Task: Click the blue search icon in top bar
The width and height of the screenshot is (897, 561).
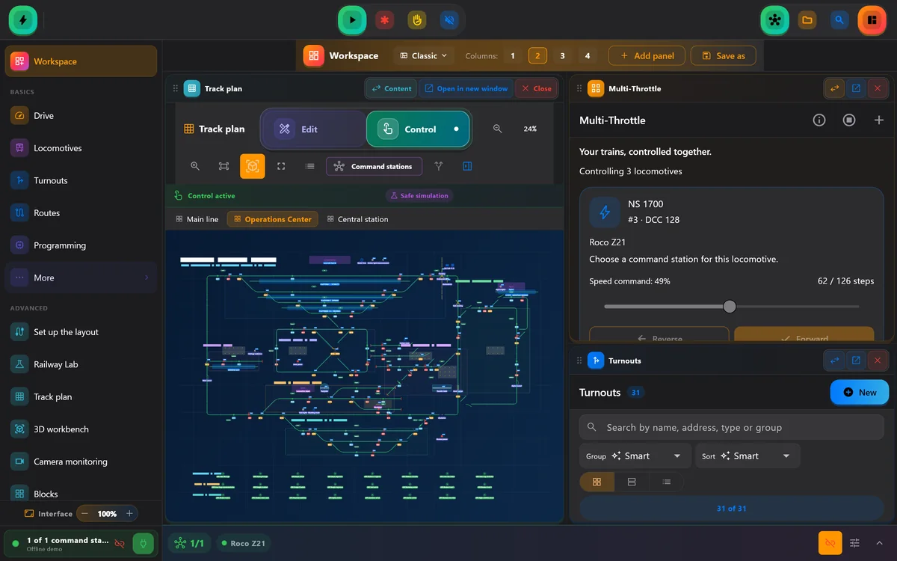Action: tap(839, 20)
